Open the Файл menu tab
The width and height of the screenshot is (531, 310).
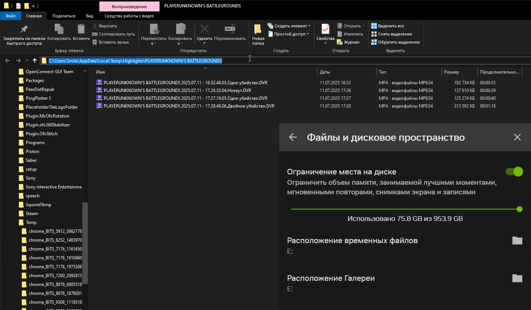[11, 16]
